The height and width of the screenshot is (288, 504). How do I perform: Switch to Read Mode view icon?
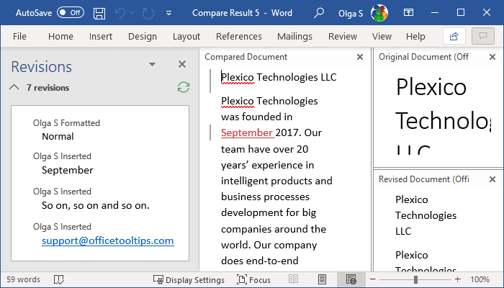(x=294, y=279)
